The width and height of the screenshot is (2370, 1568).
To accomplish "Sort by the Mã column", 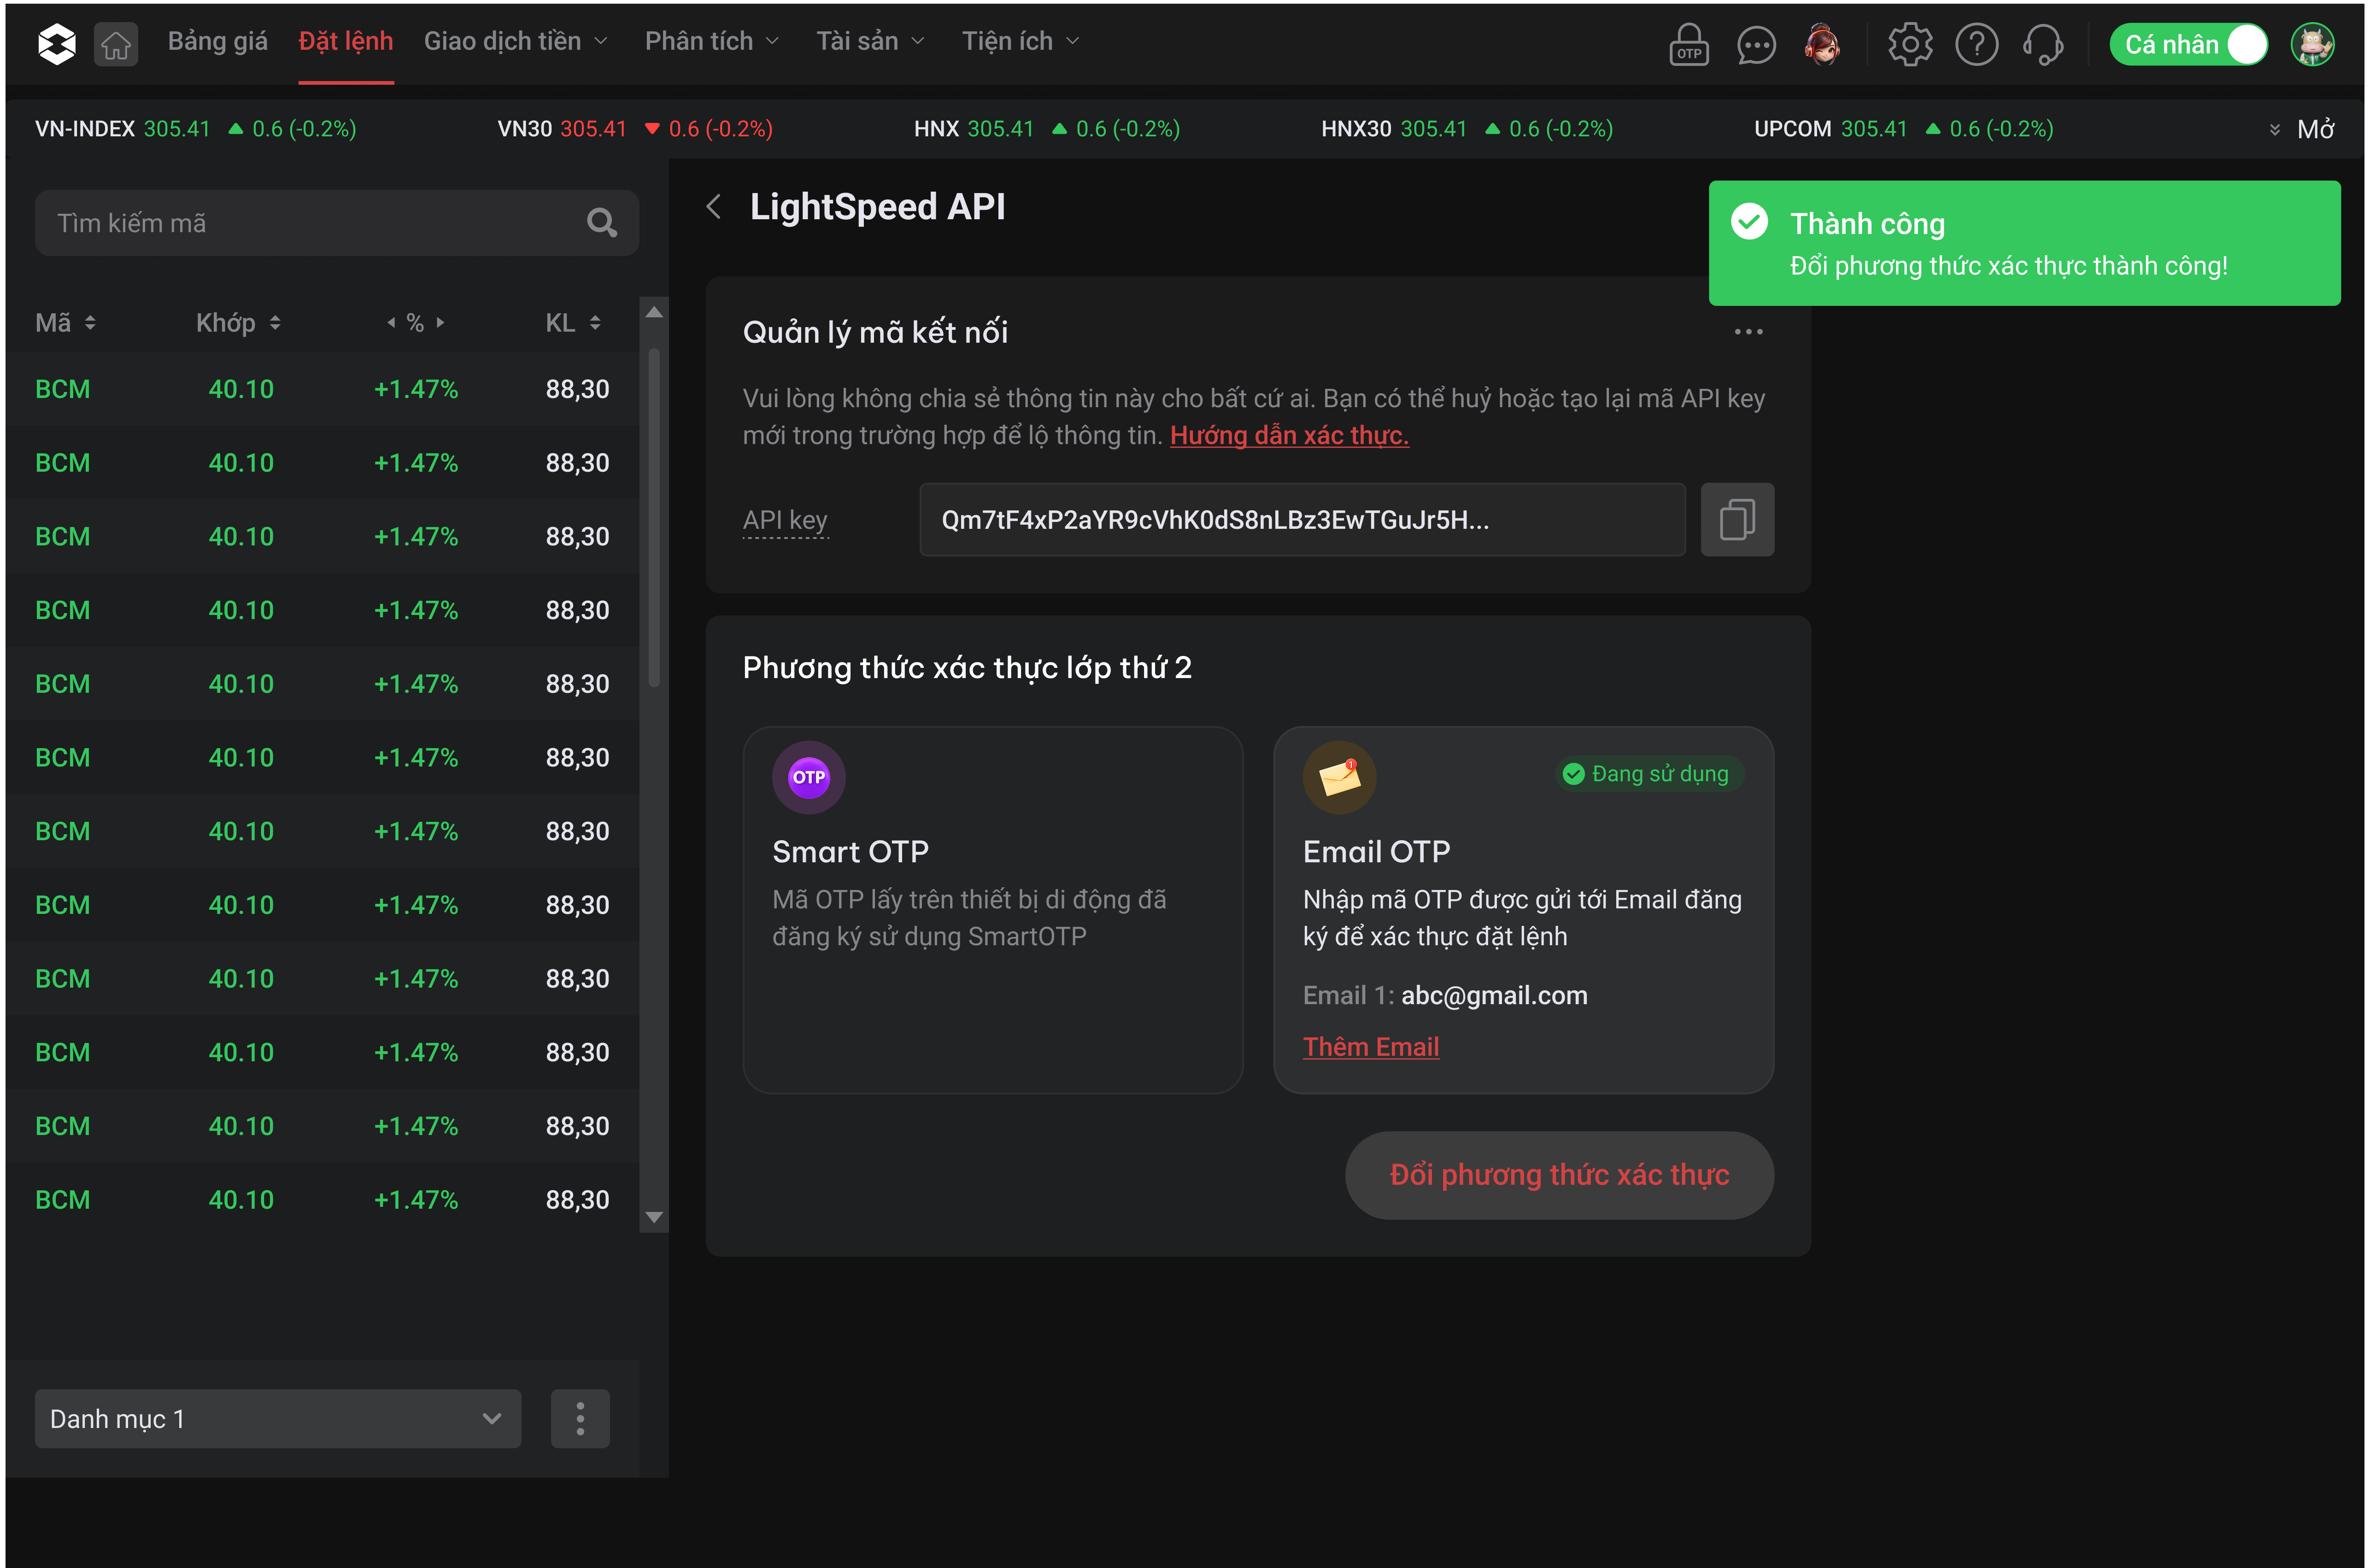I will (x=66, y=323).
